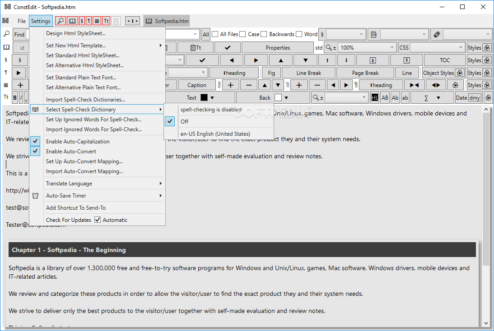Click the Date dmy format field

[x=475, y=98]
